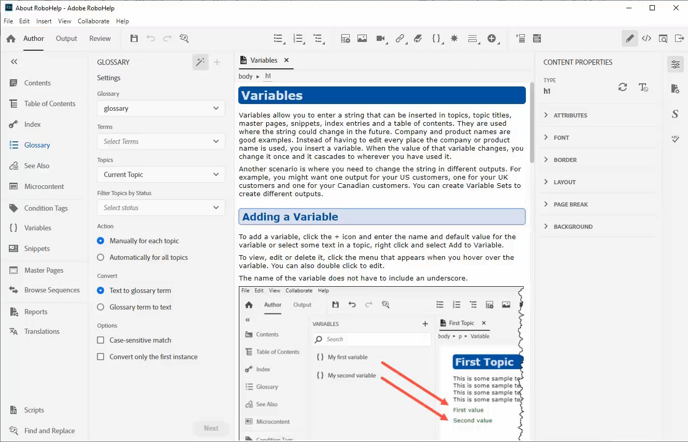Click the Adding a Variable heading
688x442 pixels.
382,217
